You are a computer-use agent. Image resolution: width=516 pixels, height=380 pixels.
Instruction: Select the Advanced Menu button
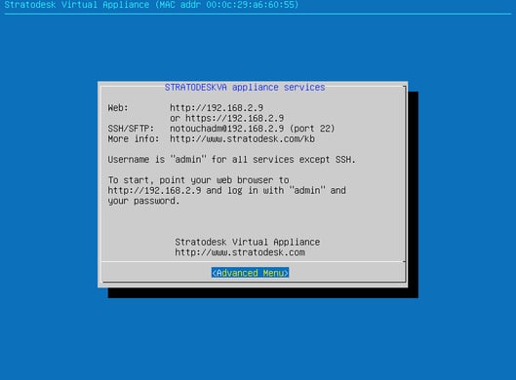point(250,273)
